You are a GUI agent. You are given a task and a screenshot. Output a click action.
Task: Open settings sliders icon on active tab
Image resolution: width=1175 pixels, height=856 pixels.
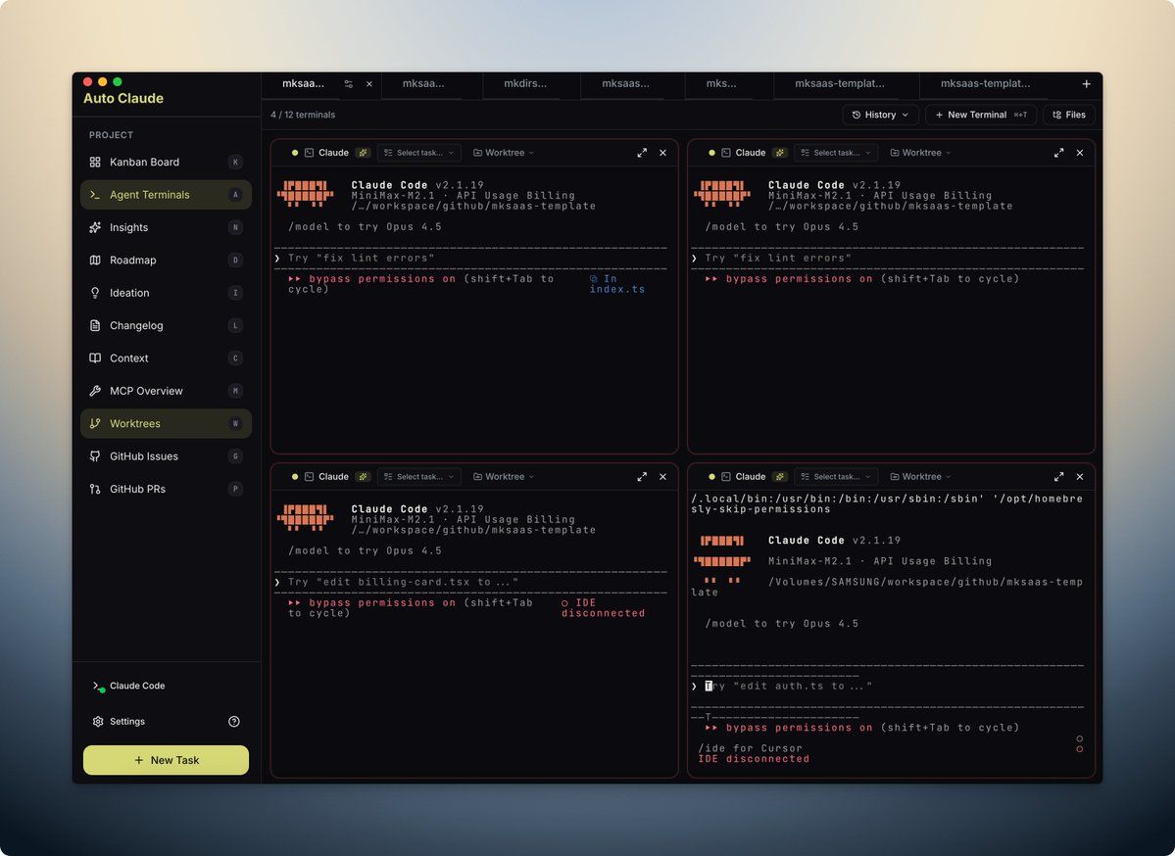point(349,84)
